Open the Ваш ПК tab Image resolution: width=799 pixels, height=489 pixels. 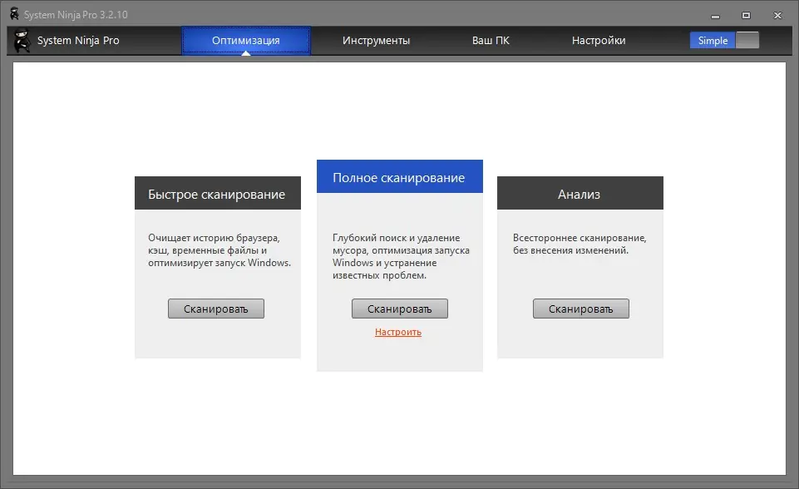[x=491, y=39]
